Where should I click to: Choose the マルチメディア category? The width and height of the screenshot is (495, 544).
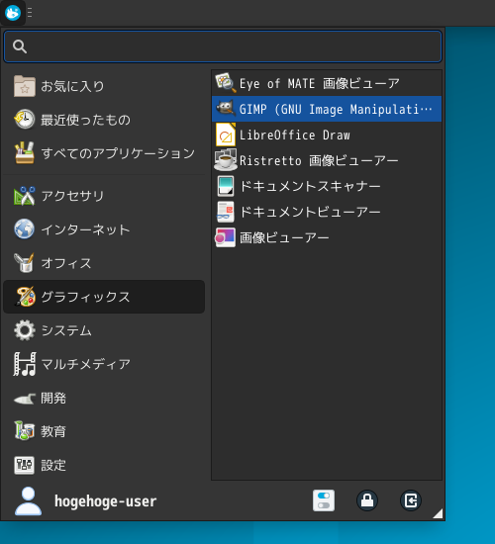pyautogui.click(x=104, y=364)
